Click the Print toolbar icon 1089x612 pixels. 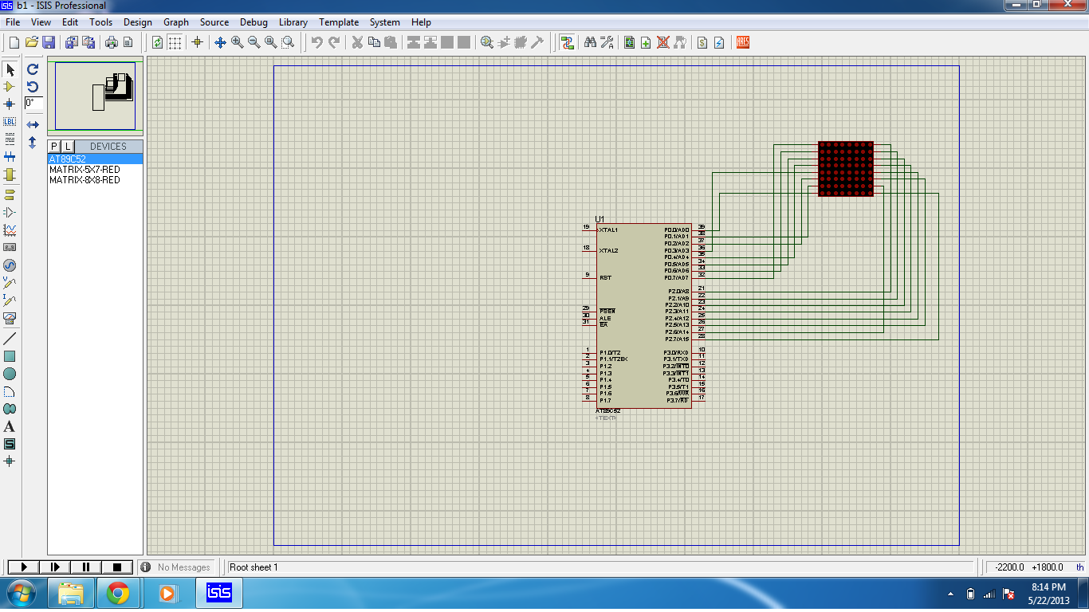click(111, 42)
